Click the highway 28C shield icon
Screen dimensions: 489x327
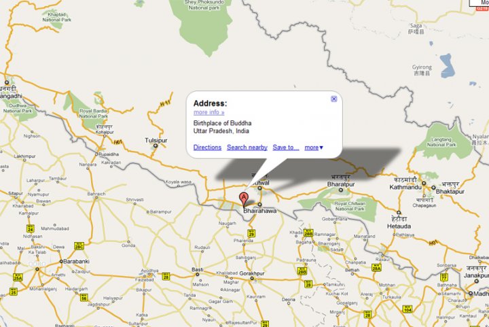79,246
